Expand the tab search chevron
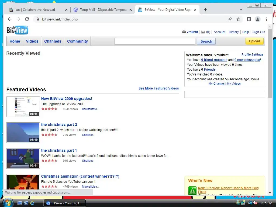Viewport: 276px width, 207px height. click(x=241, y=10)
